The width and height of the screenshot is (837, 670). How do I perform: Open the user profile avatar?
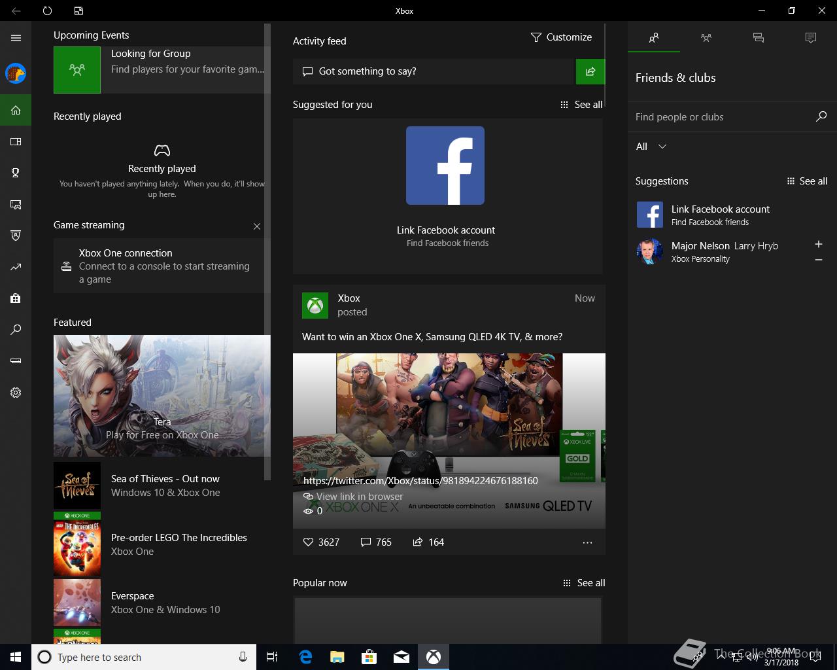16,73
